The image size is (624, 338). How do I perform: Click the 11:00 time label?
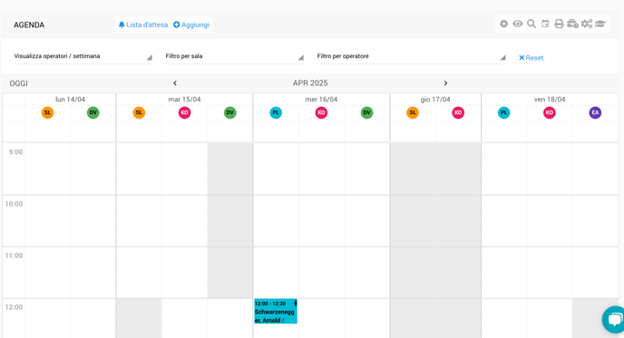point(14,256)
